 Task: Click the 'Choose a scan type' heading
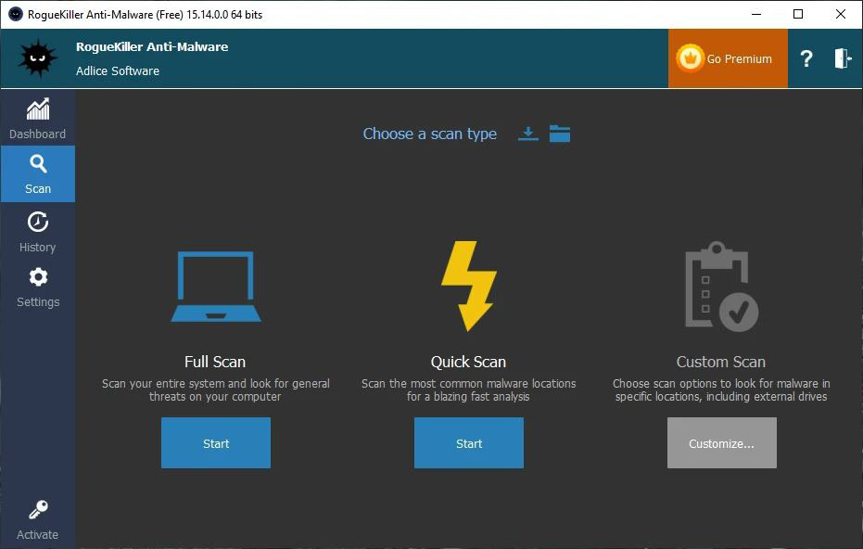[430, 134]
